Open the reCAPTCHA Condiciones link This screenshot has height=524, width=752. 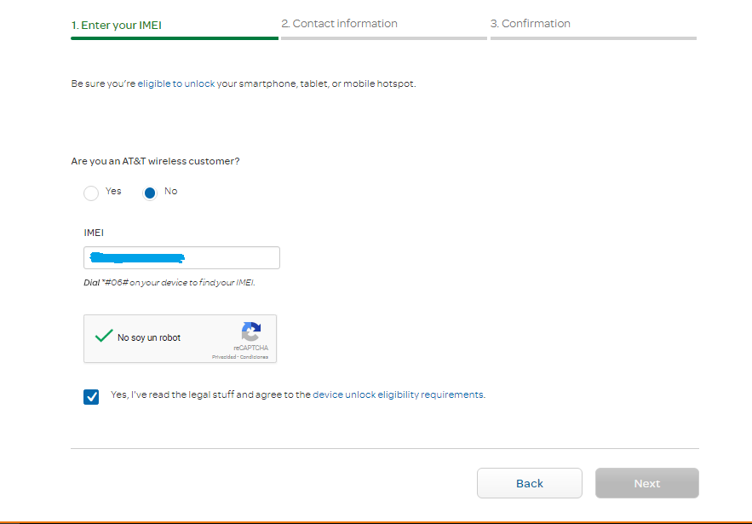[254, 357]
